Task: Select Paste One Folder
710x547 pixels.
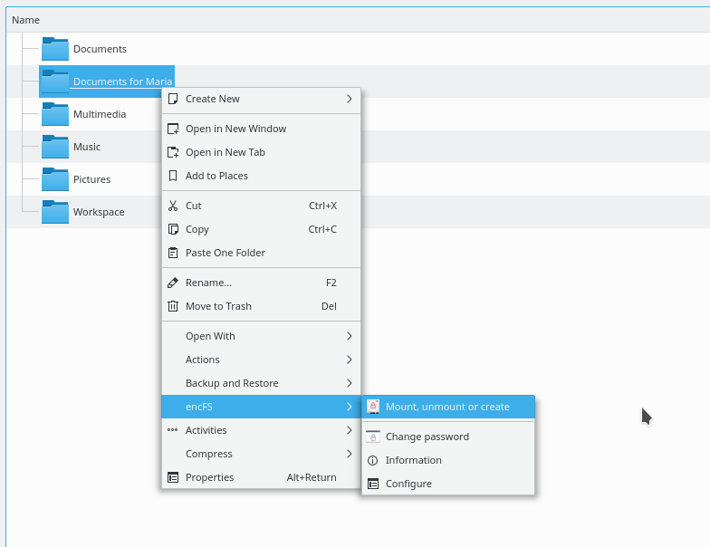Action: 261,253
